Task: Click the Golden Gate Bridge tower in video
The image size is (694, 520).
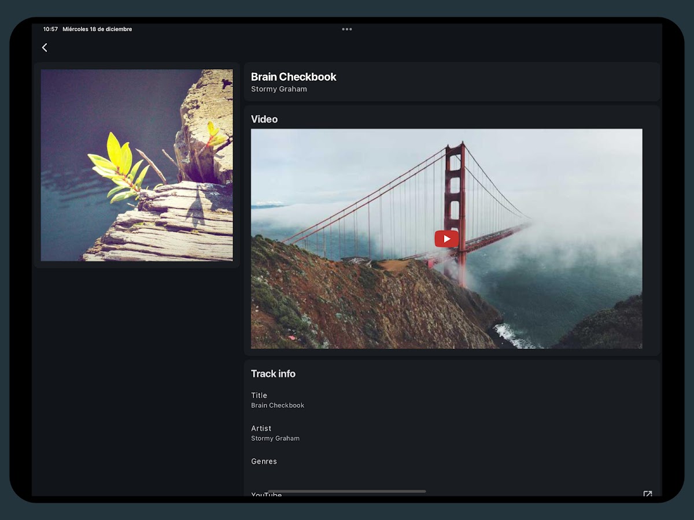Action: pyautogui.click(x=455, y=191)
